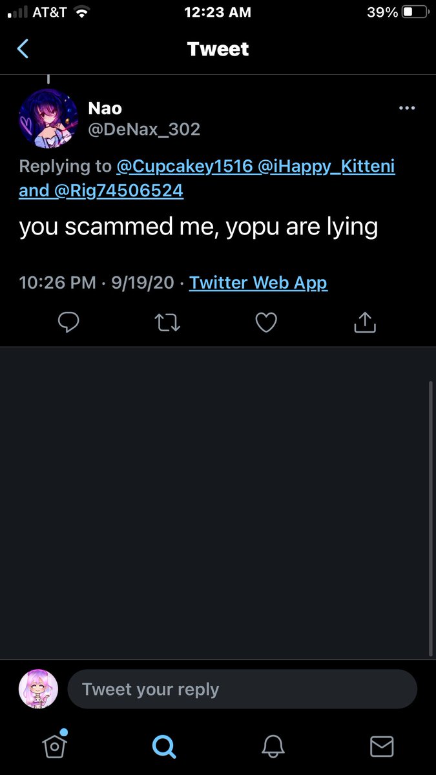Go back using the left chevron arrow

[23, 49]
